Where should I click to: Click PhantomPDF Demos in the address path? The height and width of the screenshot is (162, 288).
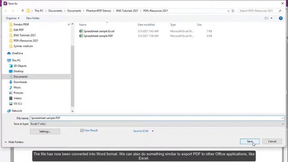point(99,11)
